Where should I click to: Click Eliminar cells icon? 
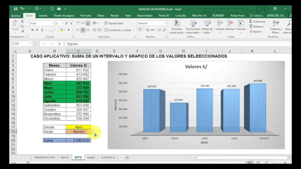pos(230,23)
